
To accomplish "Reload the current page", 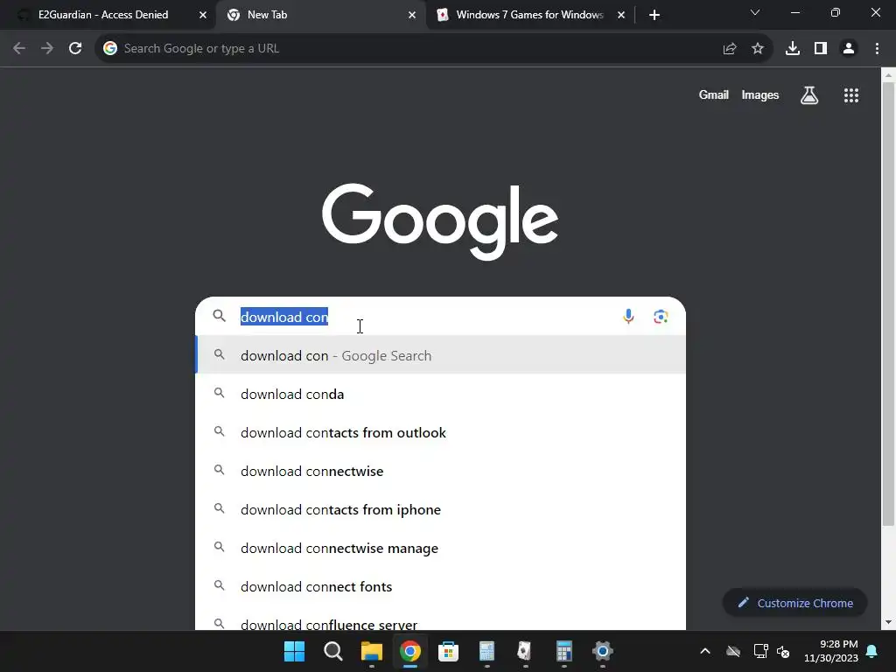I will 75,49.
